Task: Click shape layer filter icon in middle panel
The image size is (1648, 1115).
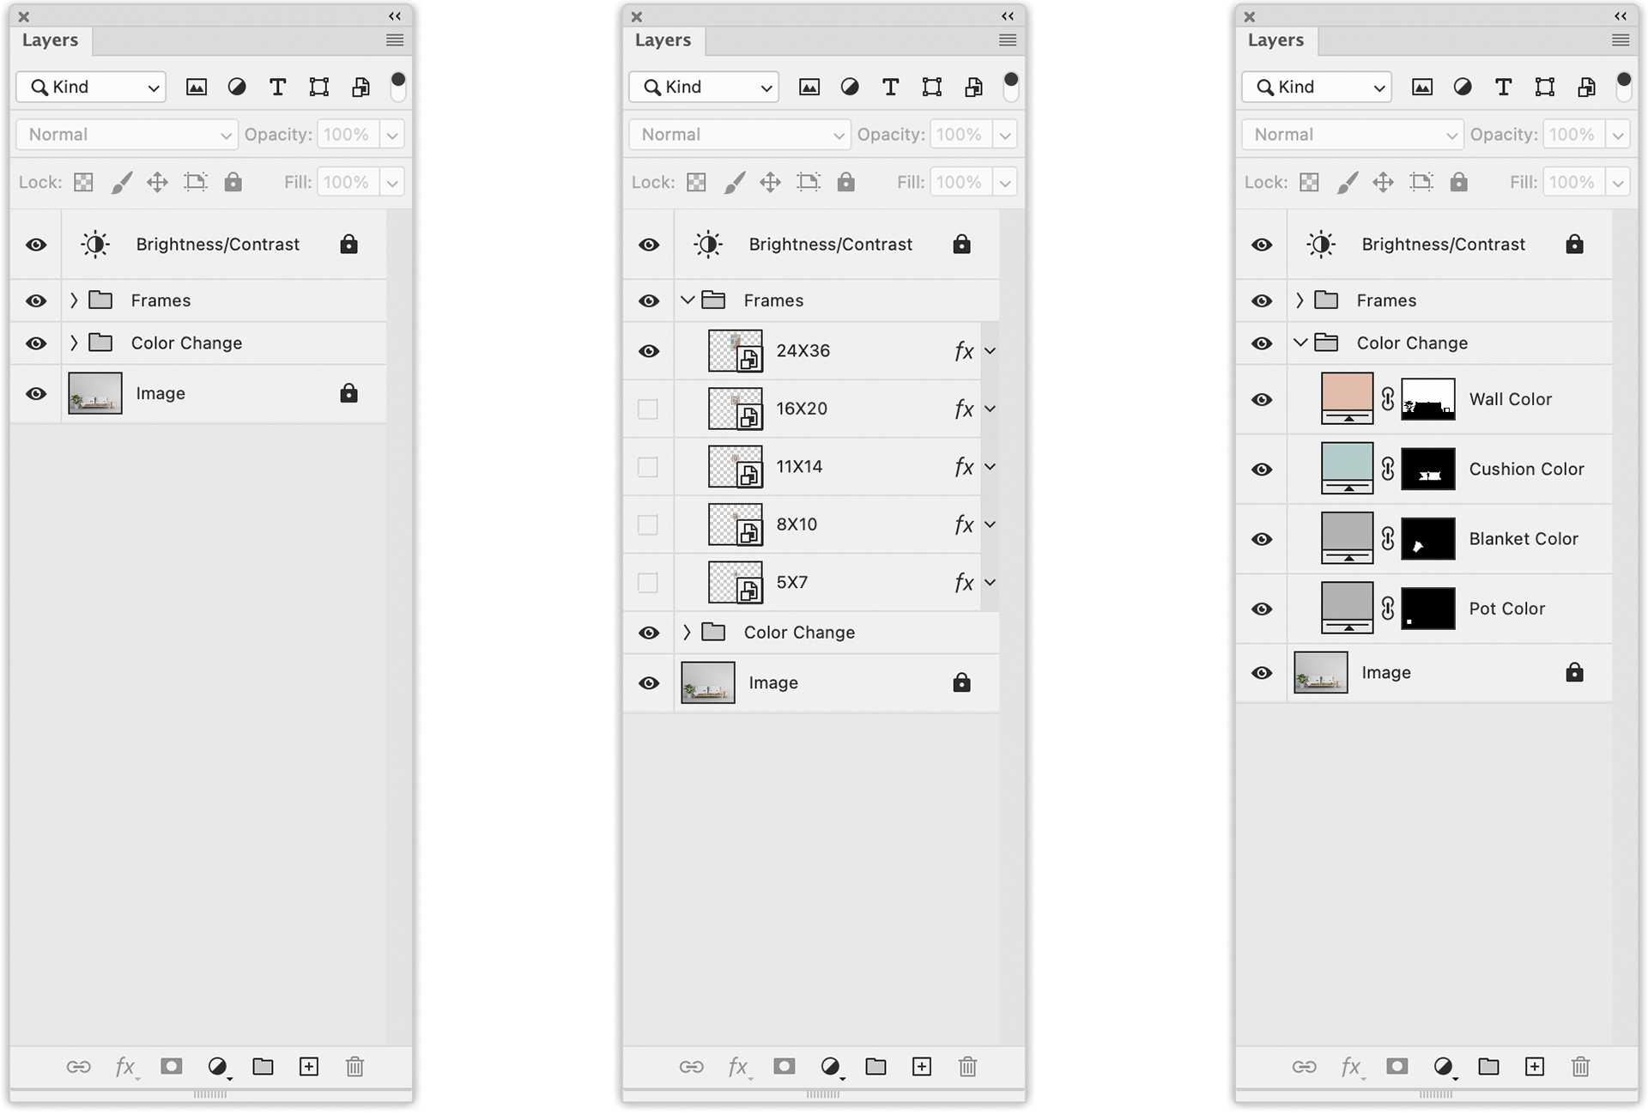Action: coord(931,87)
